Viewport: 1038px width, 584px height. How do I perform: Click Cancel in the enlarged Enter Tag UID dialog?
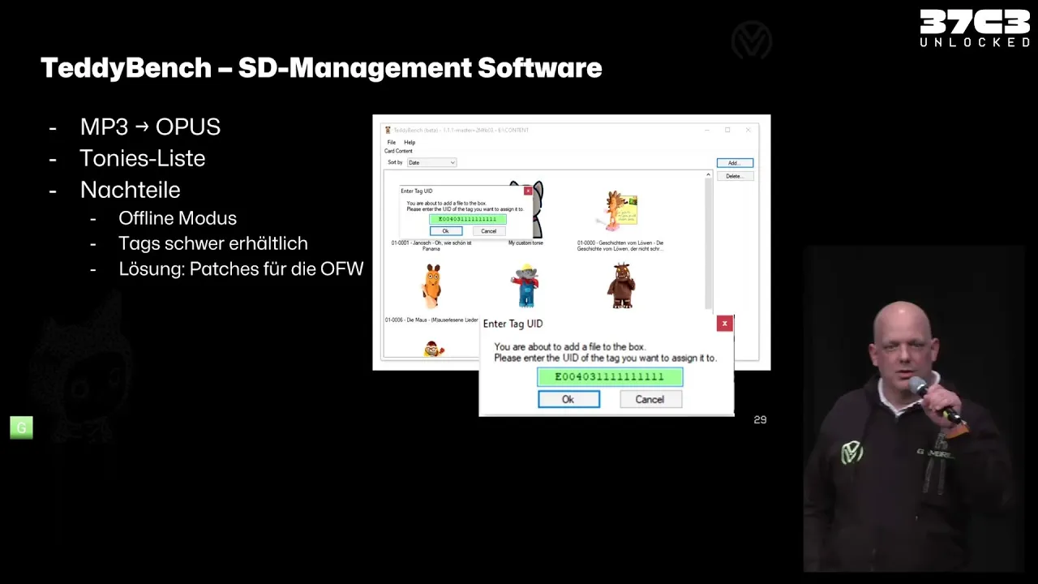tap(650, 399)
